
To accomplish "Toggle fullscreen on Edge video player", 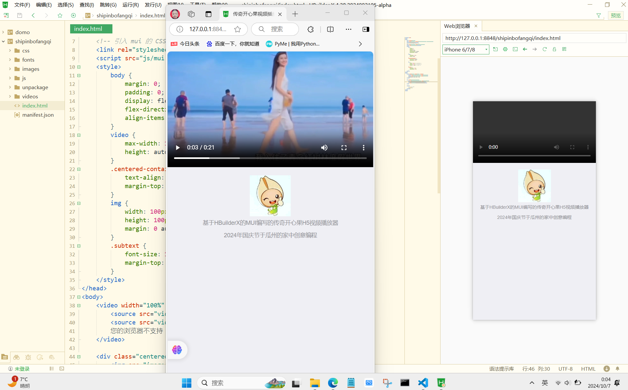I will [344, 147].
